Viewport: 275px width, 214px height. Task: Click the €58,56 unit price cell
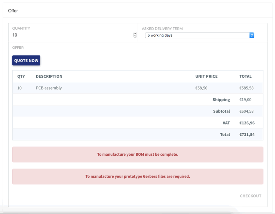tap(201, 88)
